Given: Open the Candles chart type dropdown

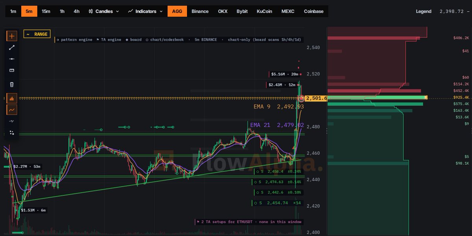Looking at the screenshot, I should pyautogui.click(x=104, y=11).
